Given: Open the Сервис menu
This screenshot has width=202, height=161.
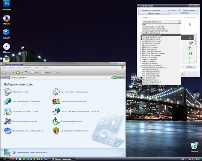Looking at the screenshot, I should click(37, 67).
